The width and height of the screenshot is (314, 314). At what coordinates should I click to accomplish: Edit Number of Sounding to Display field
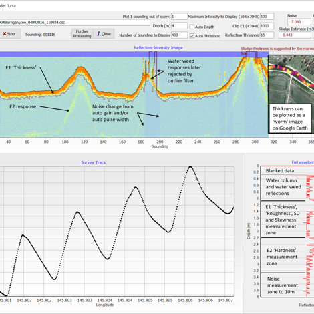point(179,35)
